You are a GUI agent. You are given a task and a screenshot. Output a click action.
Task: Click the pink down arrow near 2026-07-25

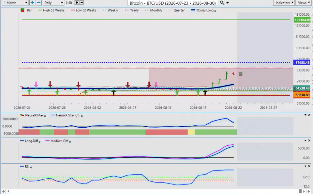pyautogui.click(x=36, y=84)
